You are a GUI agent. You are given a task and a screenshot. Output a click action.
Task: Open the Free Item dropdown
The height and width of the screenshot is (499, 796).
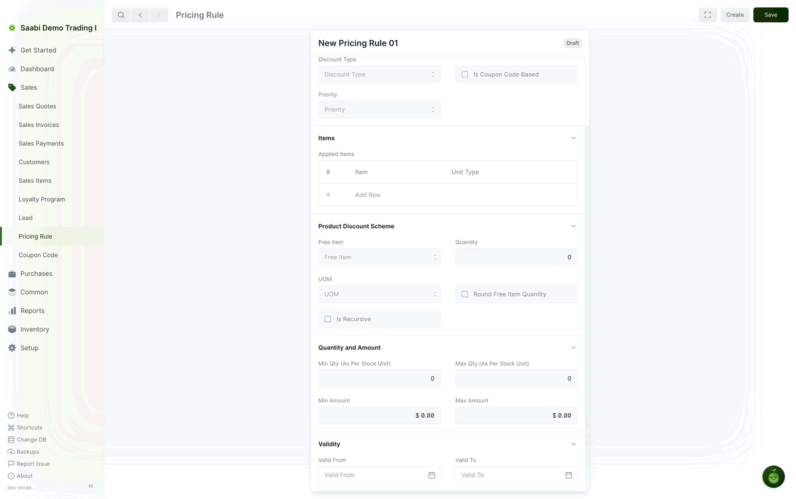[379, 257]
